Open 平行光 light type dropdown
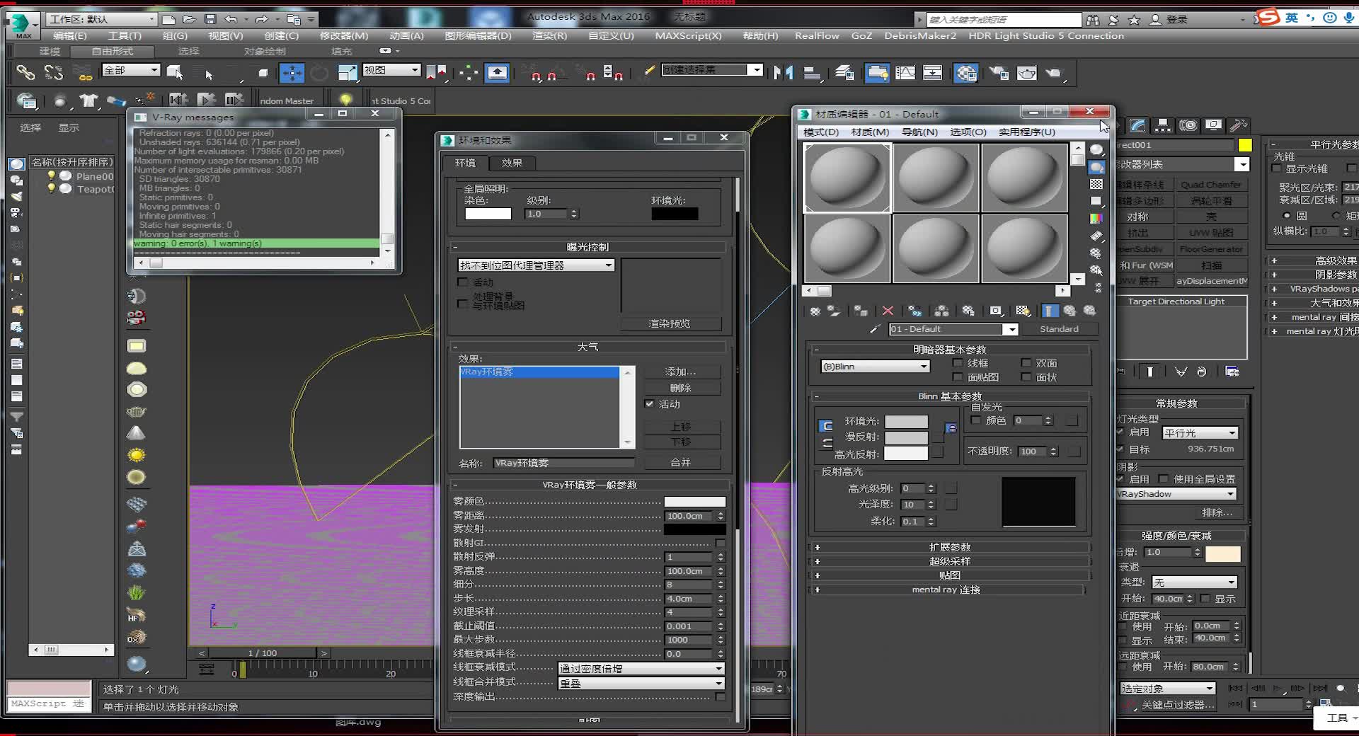1359x736 pixels. coord(1200,433)
